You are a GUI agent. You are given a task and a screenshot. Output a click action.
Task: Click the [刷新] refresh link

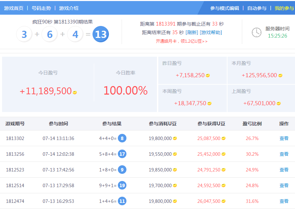point(192,32)
